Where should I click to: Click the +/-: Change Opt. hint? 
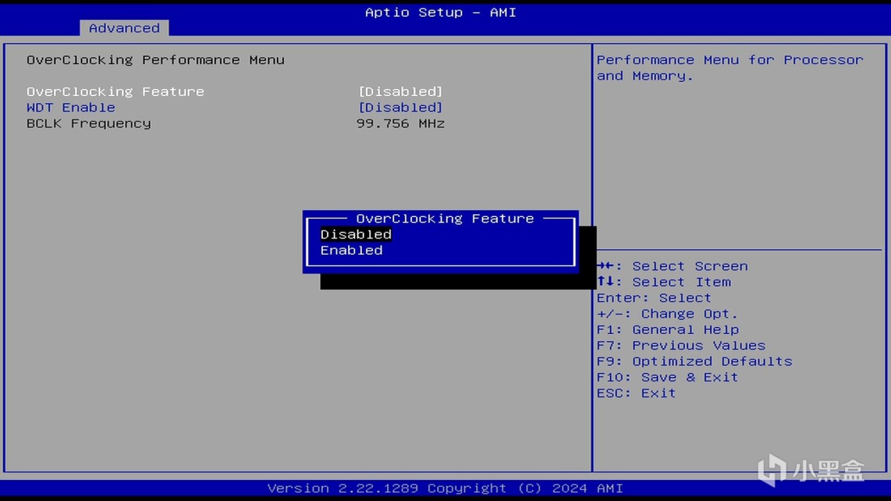[668, 315]
